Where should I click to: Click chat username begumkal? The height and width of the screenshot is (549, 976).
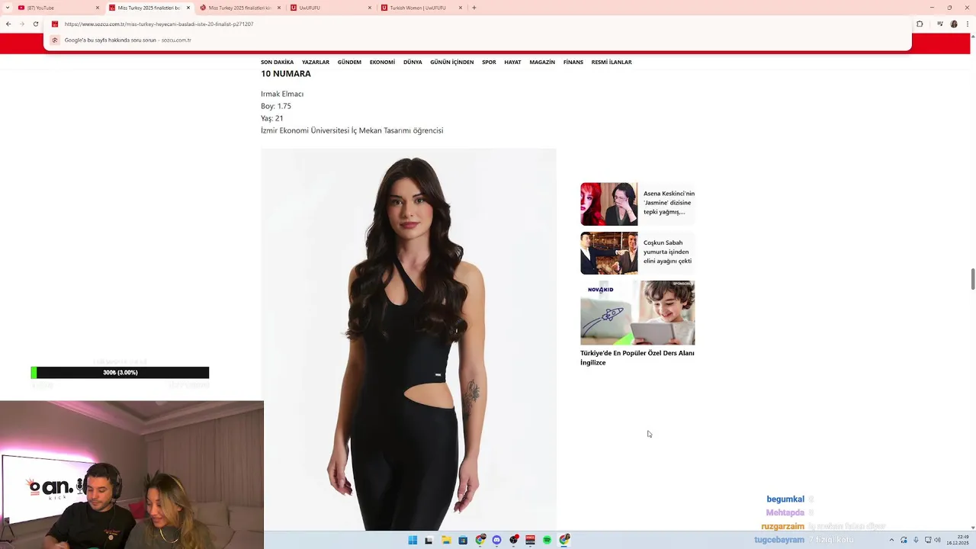[785, 499]
